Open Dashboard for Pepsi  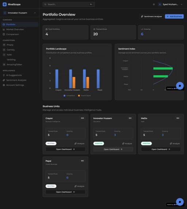point(65,192)
